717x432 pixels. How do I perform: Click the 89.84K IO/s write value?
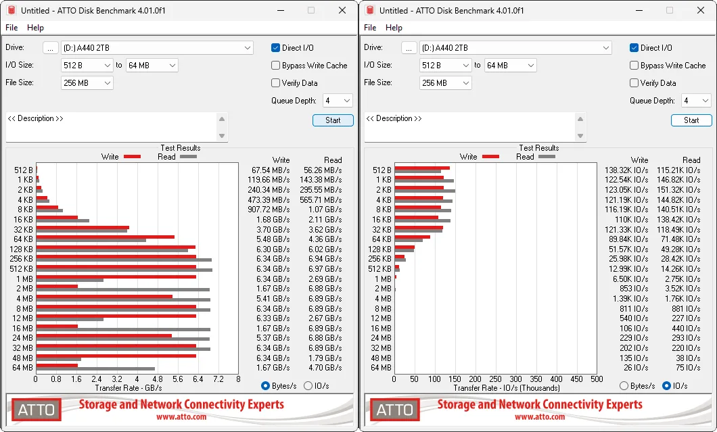(x=629, y=239)
